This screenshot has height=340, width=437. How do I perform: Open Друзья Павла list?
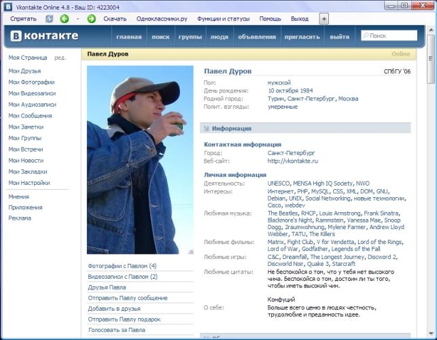point(107,287)
